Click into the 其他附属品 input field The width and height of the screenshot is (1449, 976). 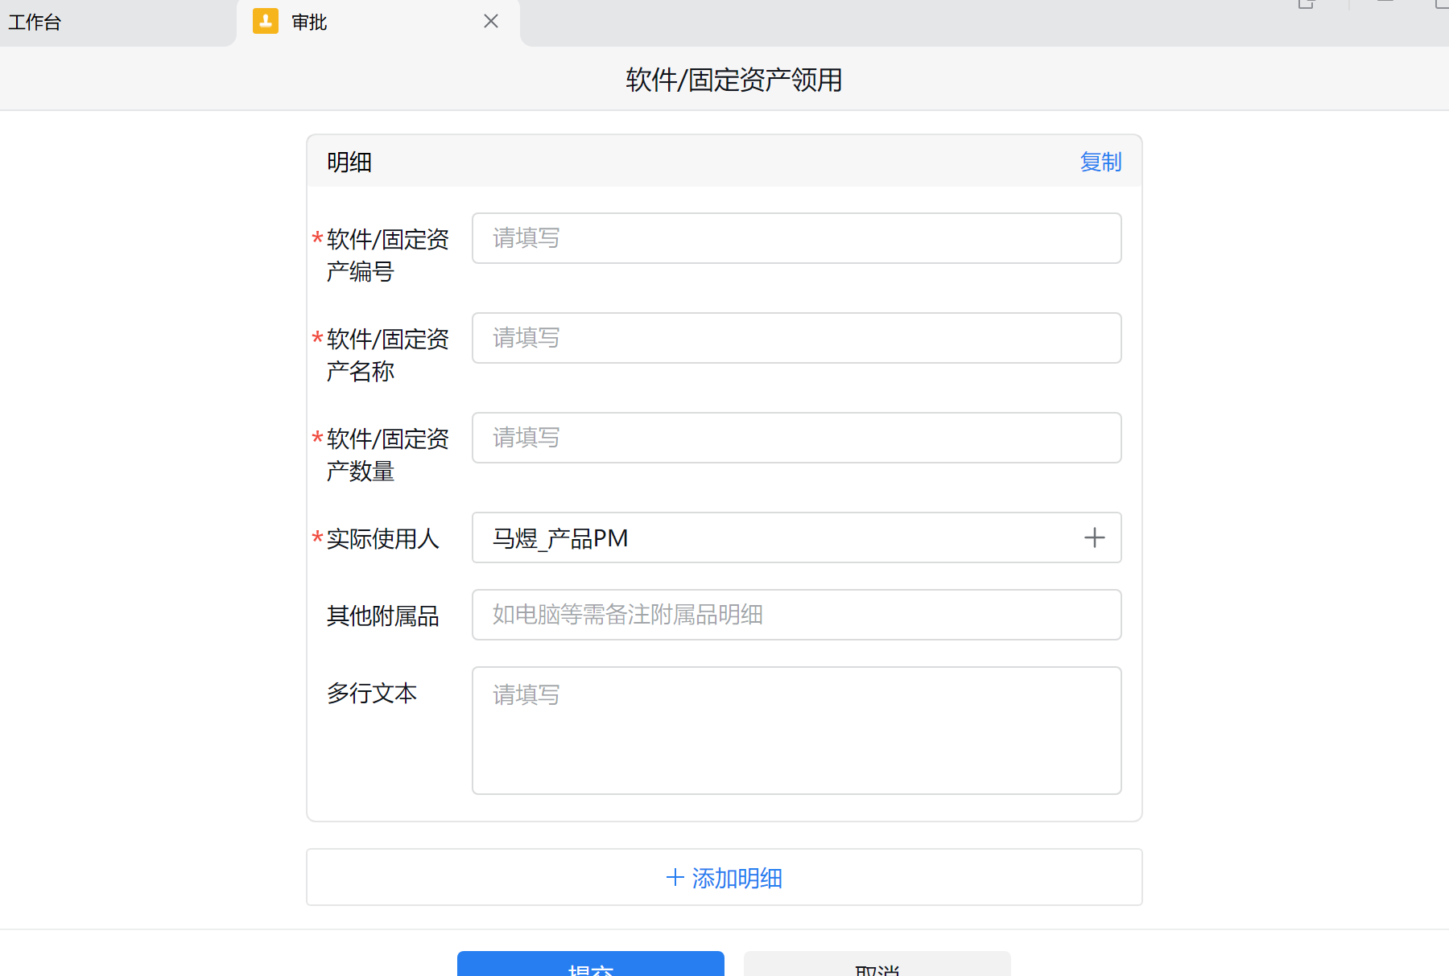[x=796, y=615]
